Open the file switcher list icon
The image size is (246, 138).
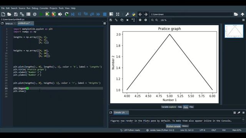[x=28, y=14]
